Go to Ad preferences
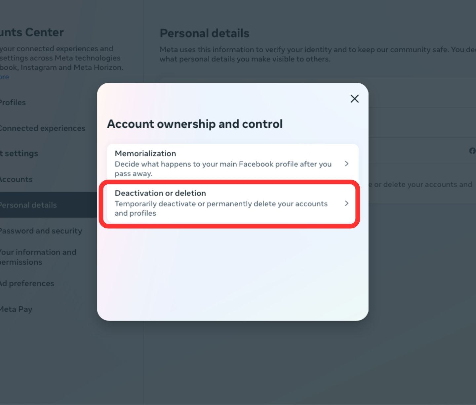 [x=27, y=284]
